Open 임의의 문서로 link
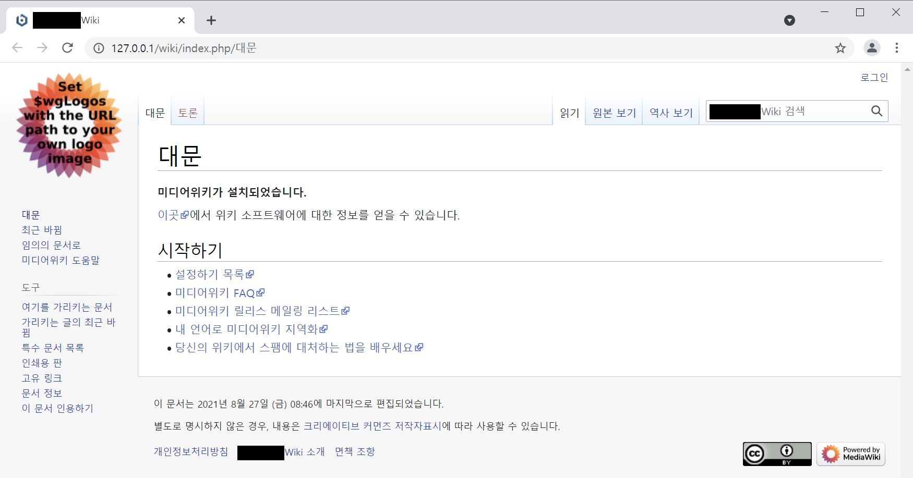The image size is (913, 478). (x=51, y=245)
